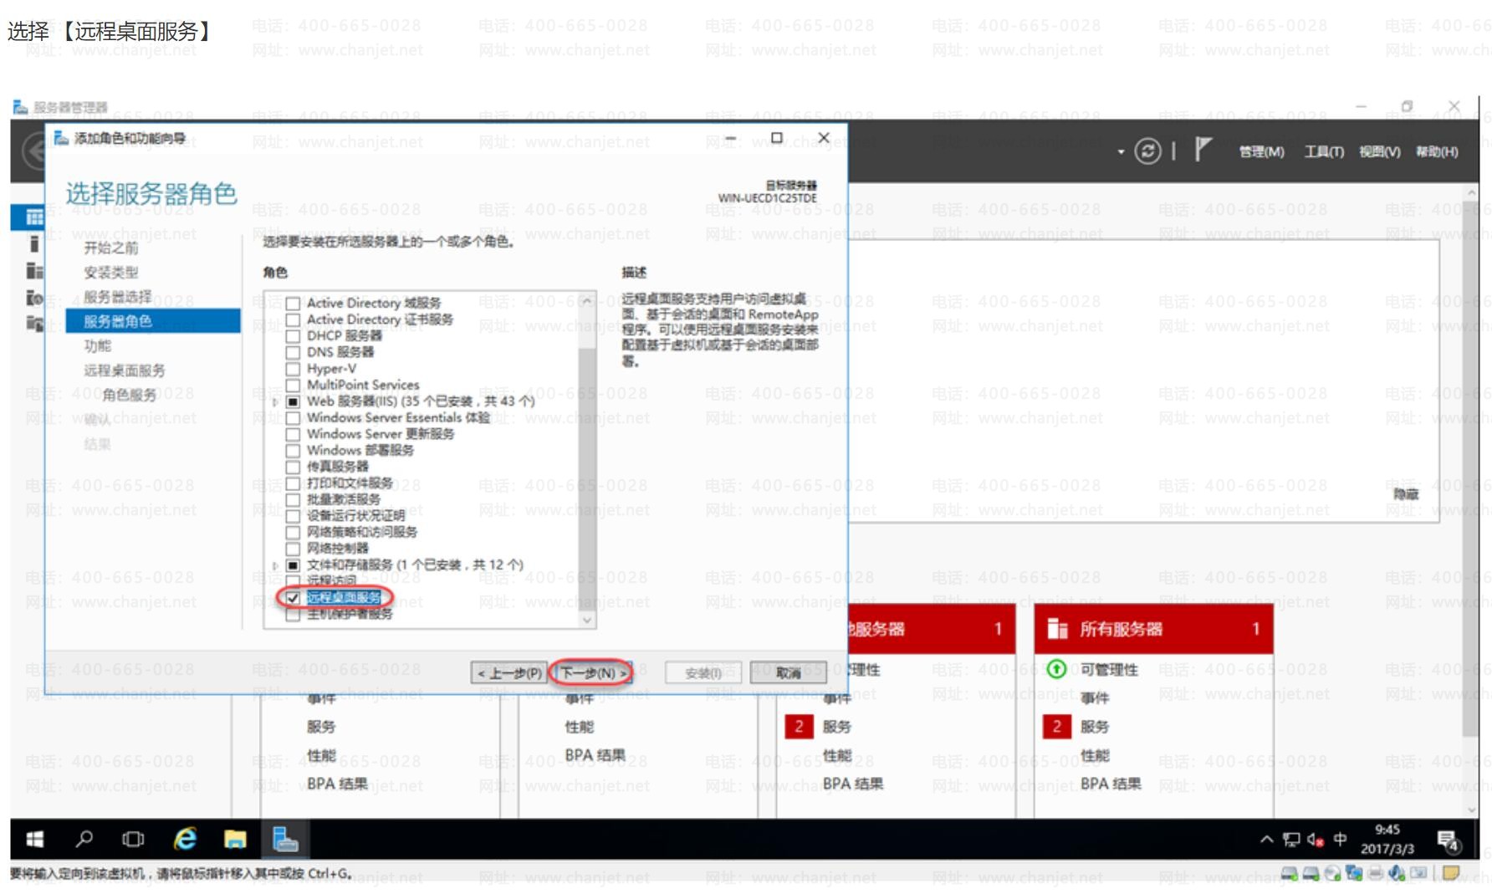The height and width of the screenshot is (894, 1492).
Task: Open the dropdown arrow left of the refresh icon
Action: pyautogui.click(x=1121, y=152)
